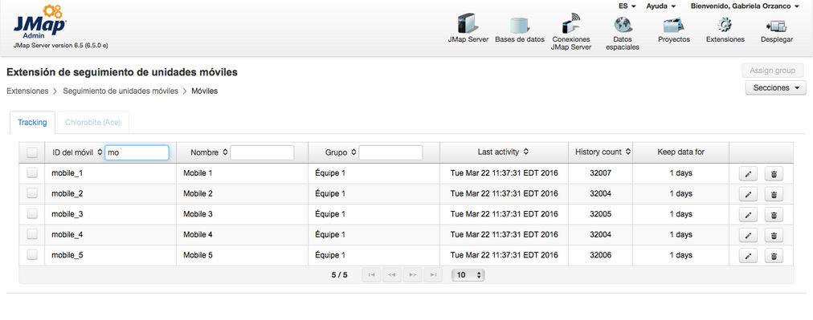
Task: Go to first page of the table
Action: (371, 275)
